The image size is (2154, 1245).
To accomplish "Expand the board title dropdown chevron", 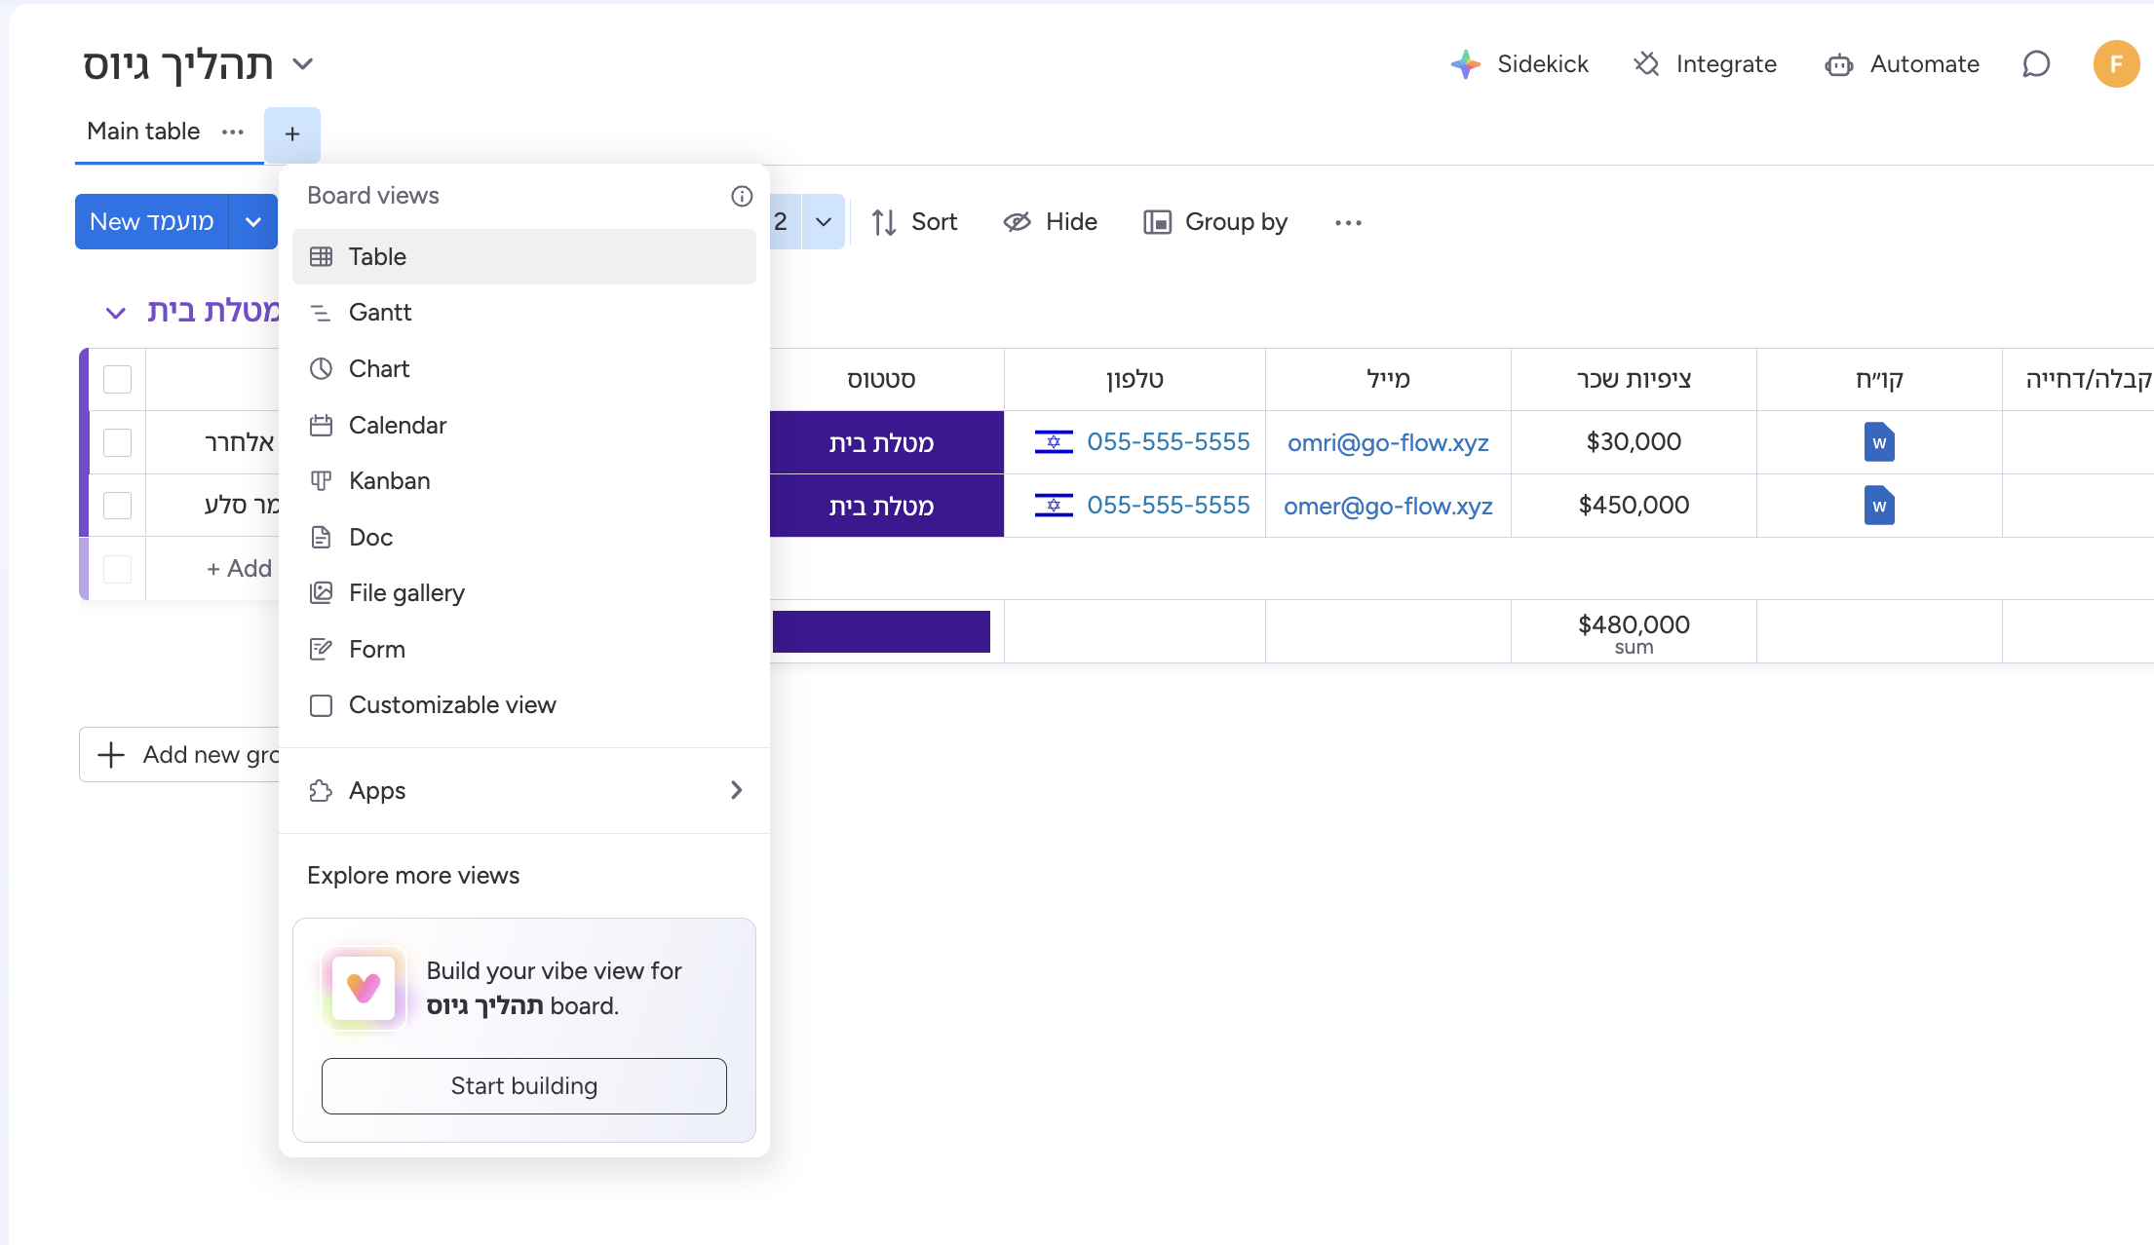I will tap(303, 64).
